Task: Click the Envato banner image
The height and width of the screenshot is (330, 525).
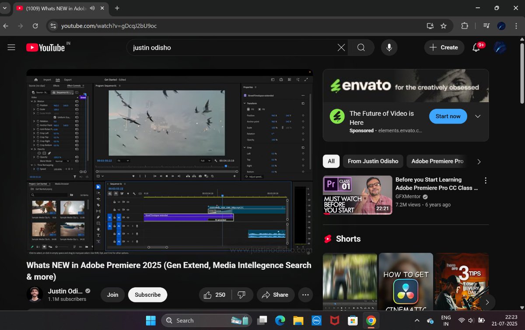Action: 406,85
